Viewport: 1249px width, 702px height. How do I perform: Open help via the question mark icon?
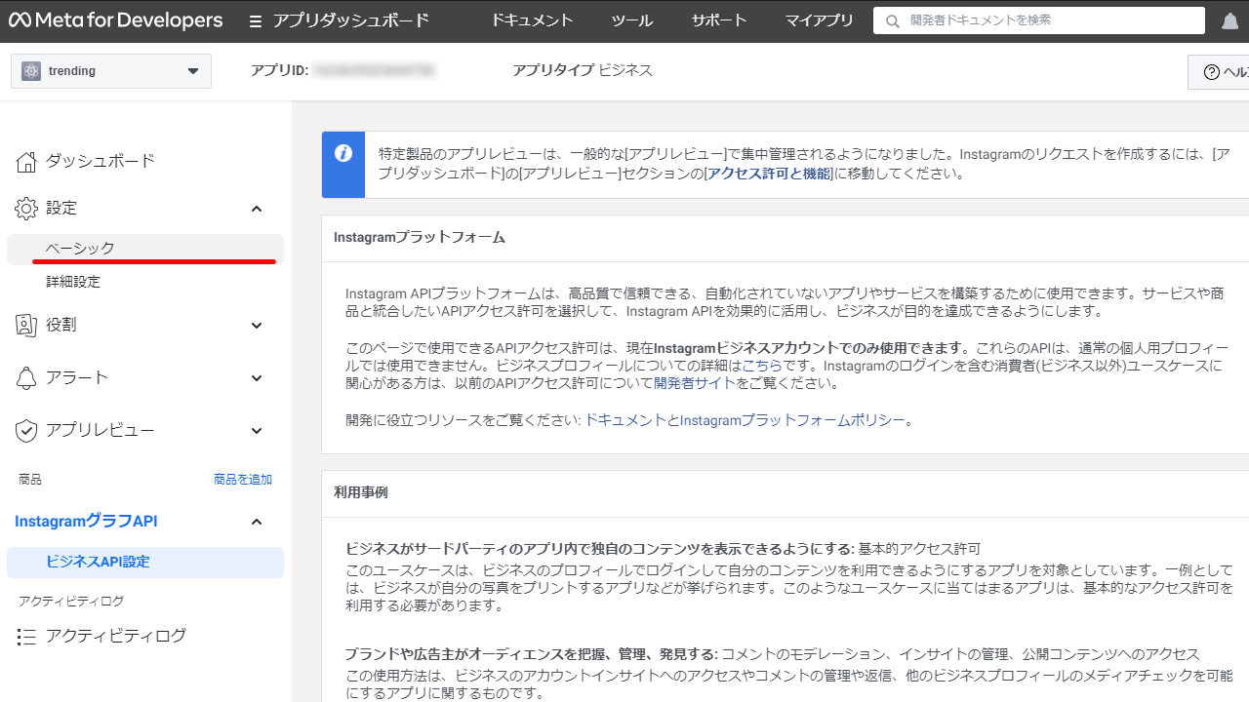1210,71
